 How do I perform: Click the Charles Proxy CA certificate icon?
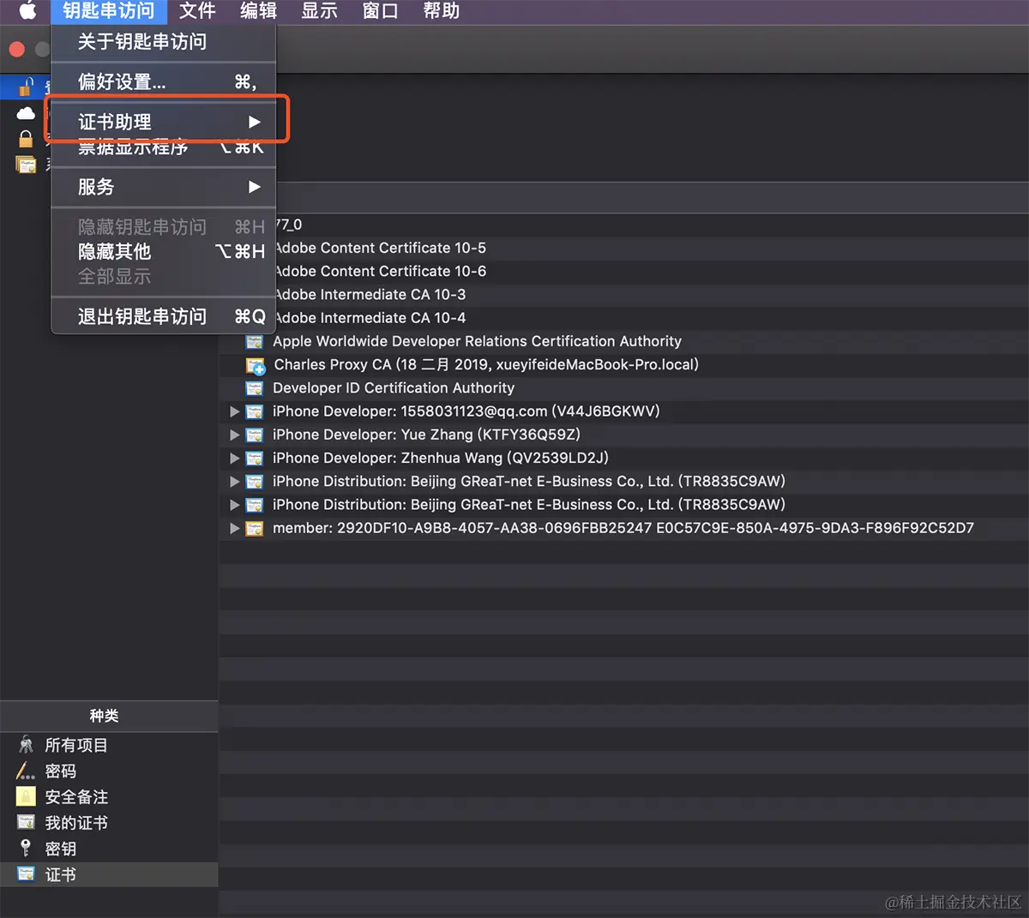pos(256,366)
